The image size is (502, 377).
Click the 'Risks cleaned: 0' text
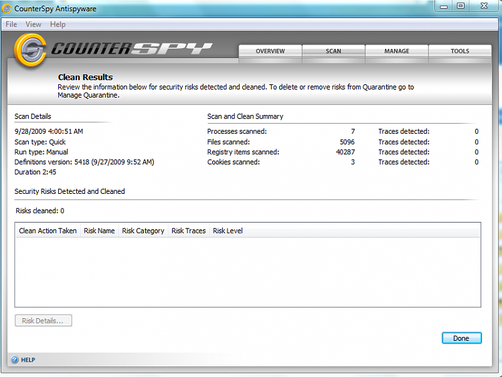pyautogui.click(x=40, y=211)
